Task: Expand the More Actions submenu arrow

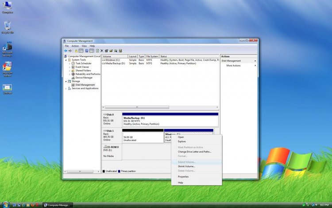Action: 255,66
